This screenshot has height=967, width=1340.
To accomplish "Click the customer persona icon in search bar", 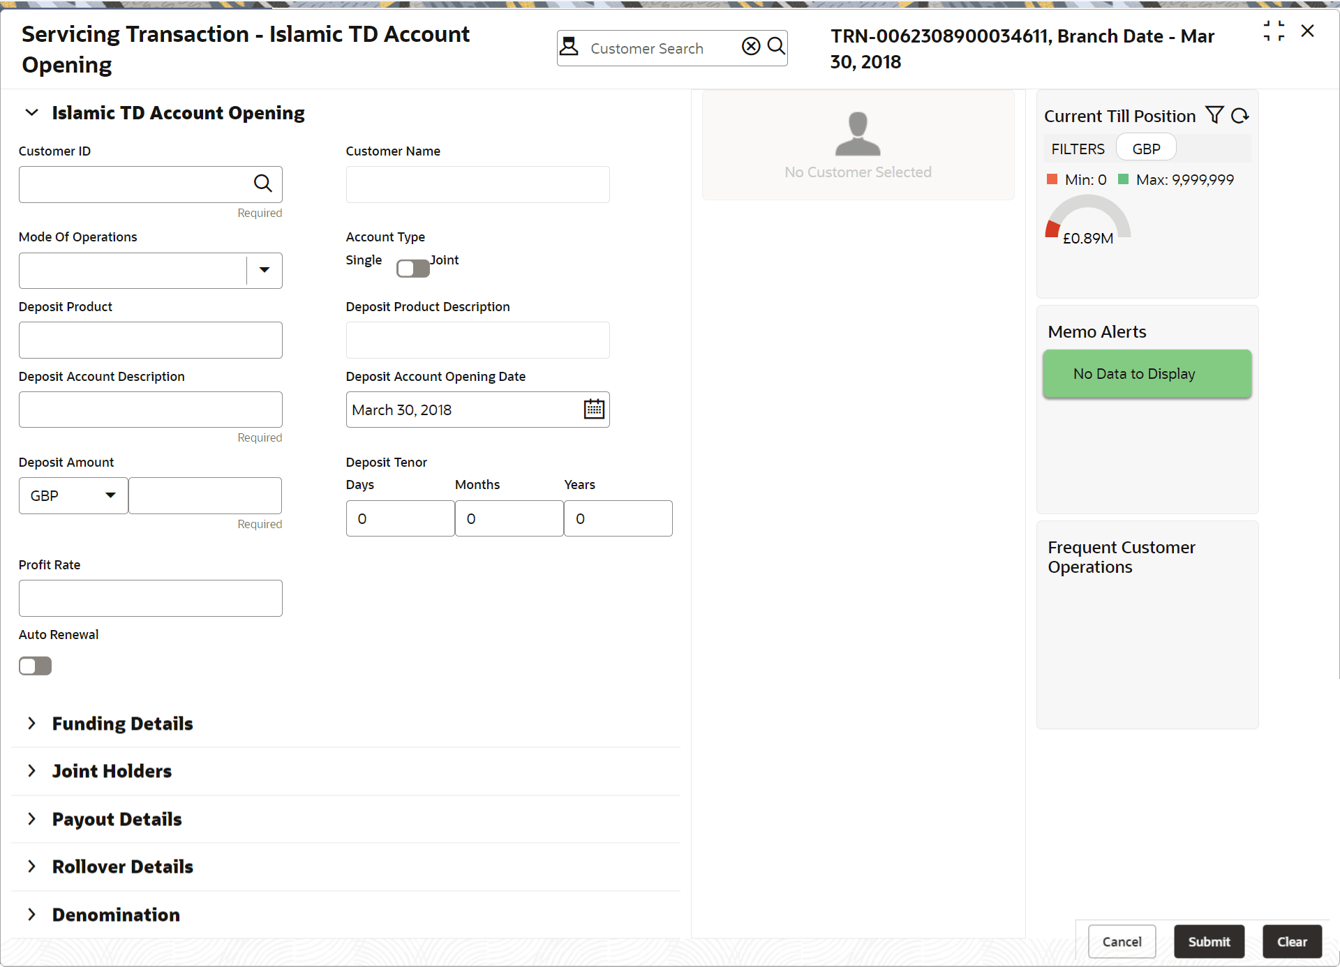I will 569,46.
